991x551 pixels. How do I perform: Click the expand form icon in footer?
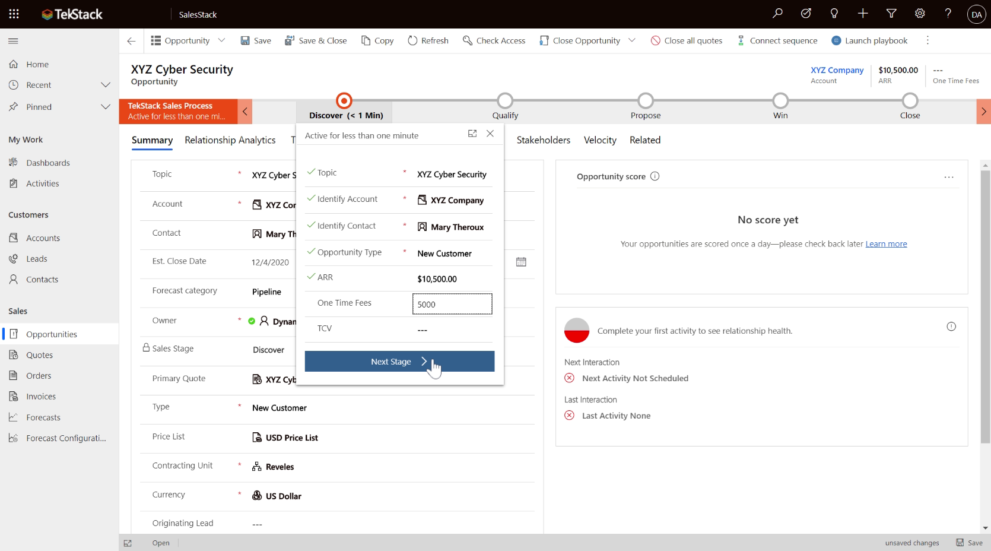click(x=128, y=543)
